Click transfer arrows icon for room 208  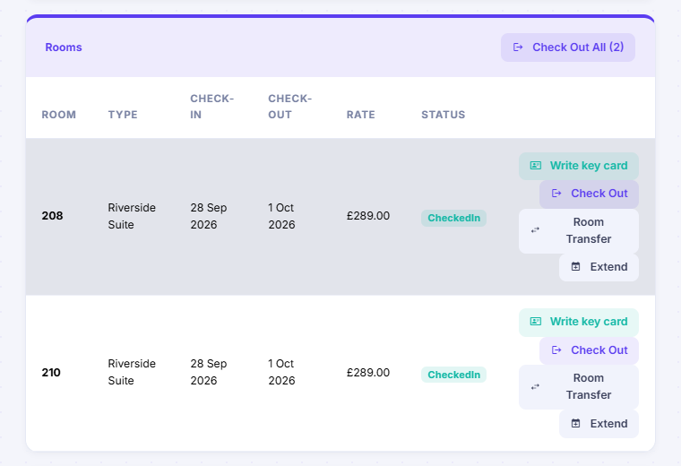(536, 230)
